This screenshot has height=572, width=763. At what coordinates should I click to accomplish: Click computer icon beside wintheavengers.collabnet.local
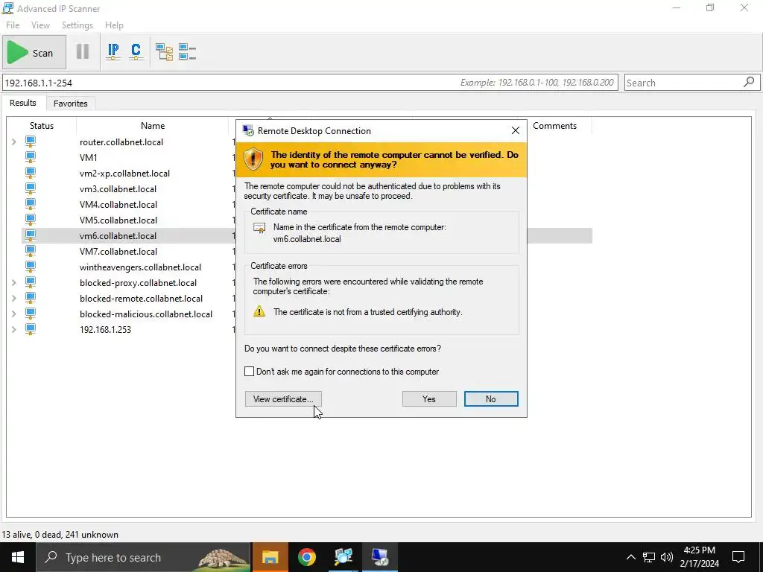coord(30,267)
